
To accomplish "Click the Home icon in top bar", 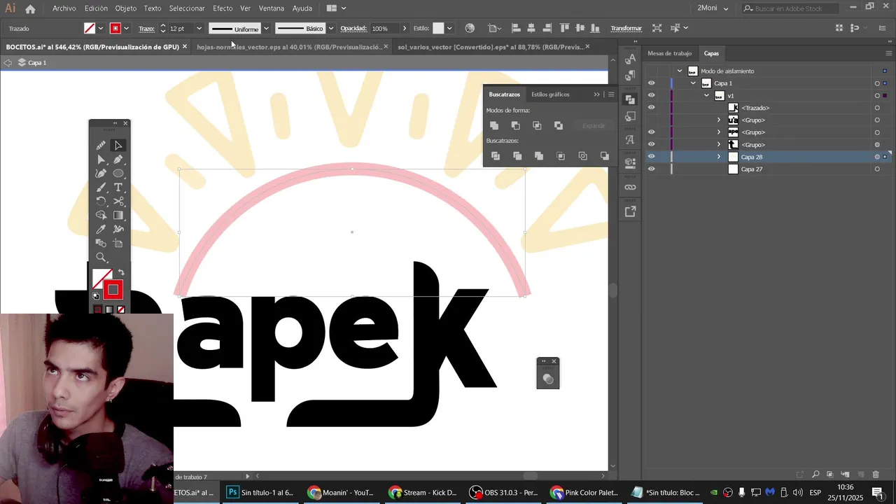I will point(30,8).
